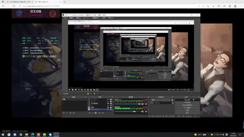Move the scene up with the arrow

click(x=70, y=113)
